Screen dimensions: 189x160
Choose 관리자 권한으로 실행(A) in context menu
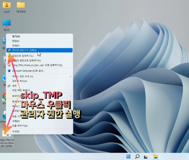pyautogui.click(x=24, y=50)
